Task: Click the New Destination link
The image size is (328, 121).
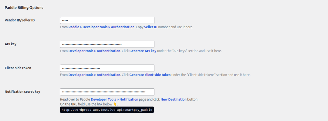Action: coord(173,99)
